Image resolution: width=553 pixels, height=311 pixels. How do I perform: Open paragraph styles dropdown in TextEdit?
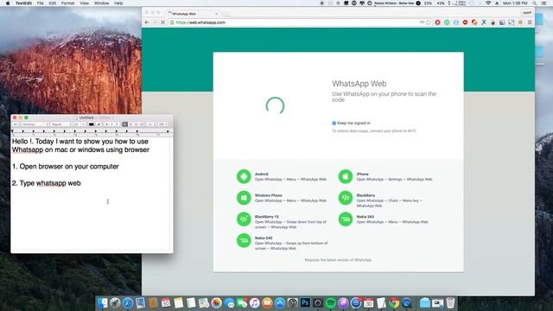16,124
